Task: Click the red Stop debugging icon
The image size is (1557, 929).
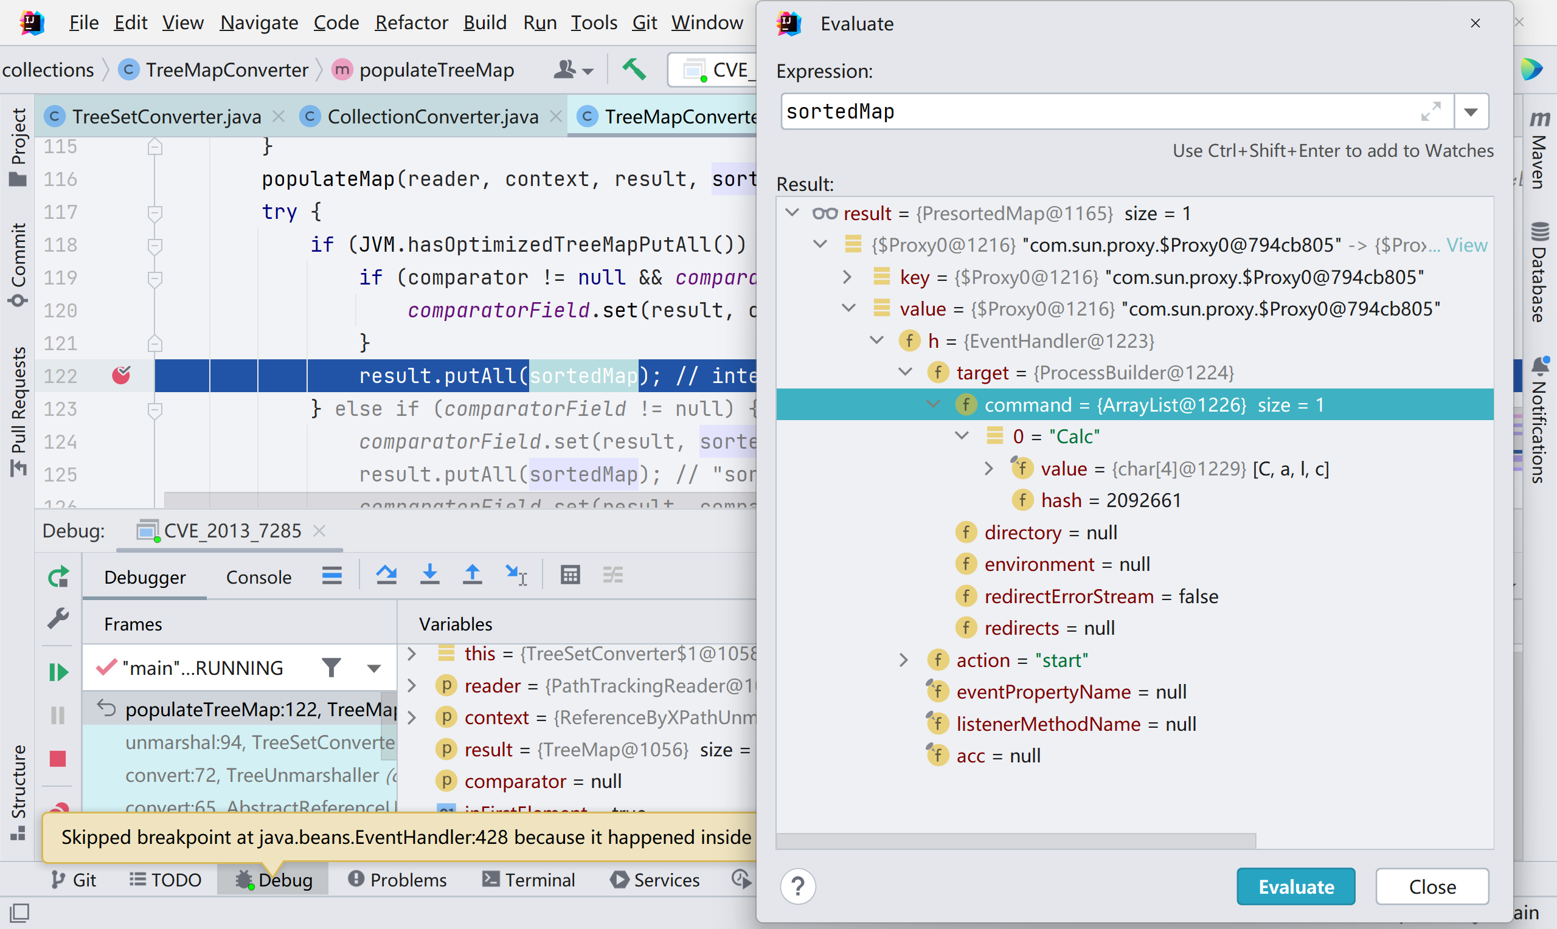Action: pyautogui.click(x=58, y=759)
